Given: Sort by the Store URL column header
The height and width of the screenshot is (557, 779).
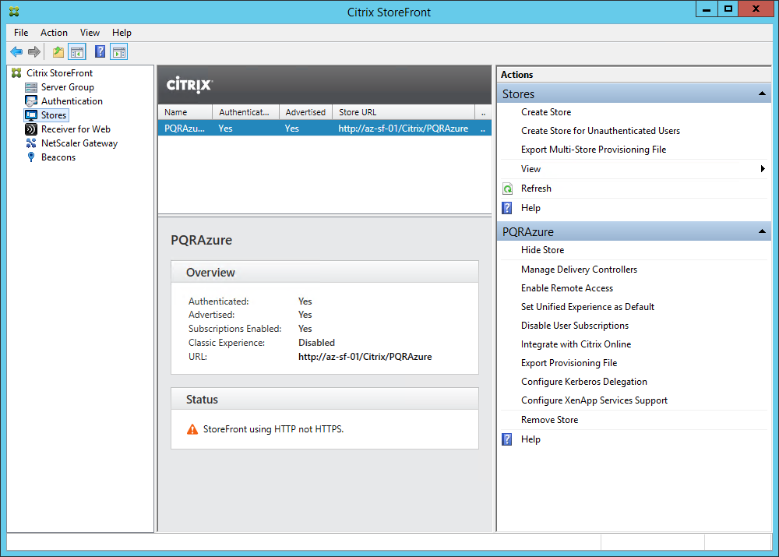Looking at the screenshot, I should click(x=404, y=112).
